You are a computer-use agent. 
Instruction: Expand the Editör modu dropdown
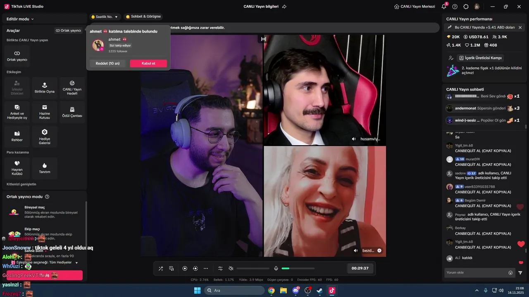tap(20, 19)
